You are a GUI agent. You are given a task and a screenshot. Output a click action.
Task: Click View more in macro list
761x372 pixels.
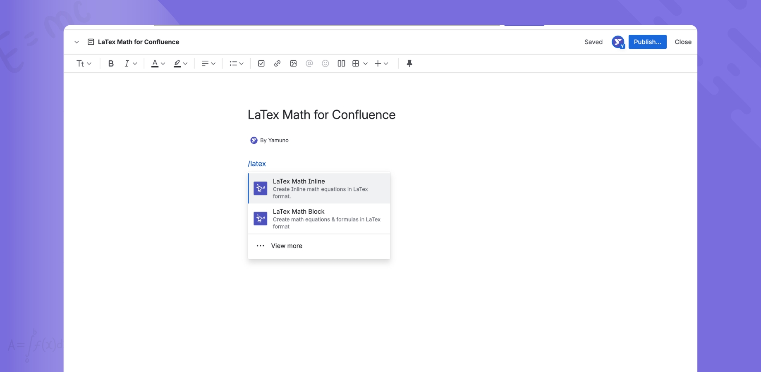point(319,246)
